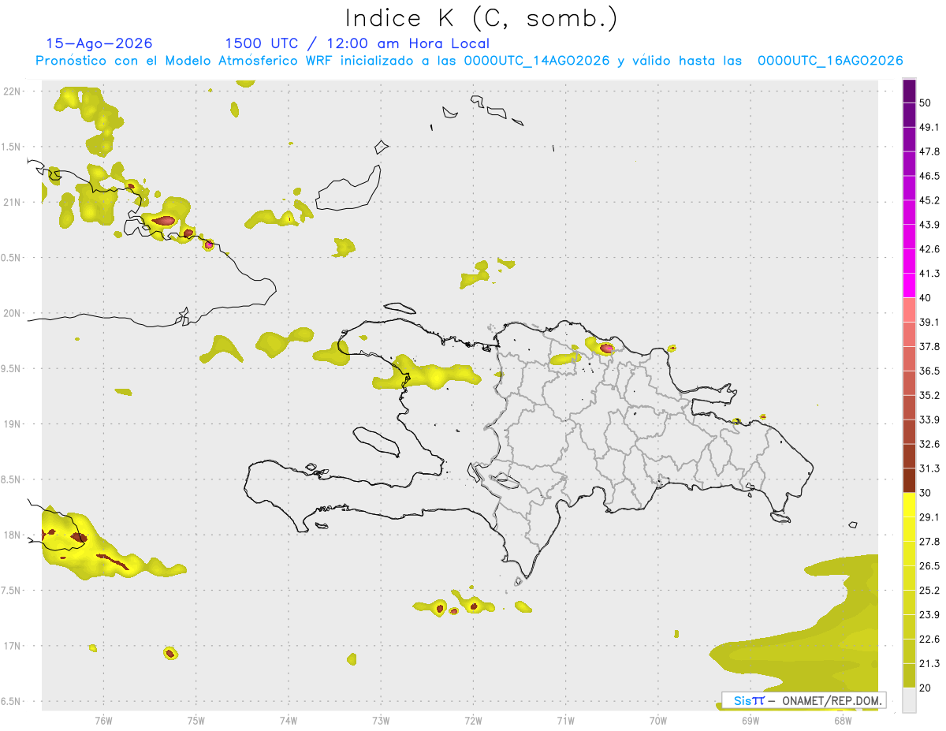Click the colorbar value "43.9"
This screenshot has height=731, width=946.
(x=929, y=225)
